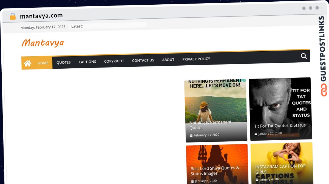
Task: Select the HOME menu item
Action: [43, 63]
